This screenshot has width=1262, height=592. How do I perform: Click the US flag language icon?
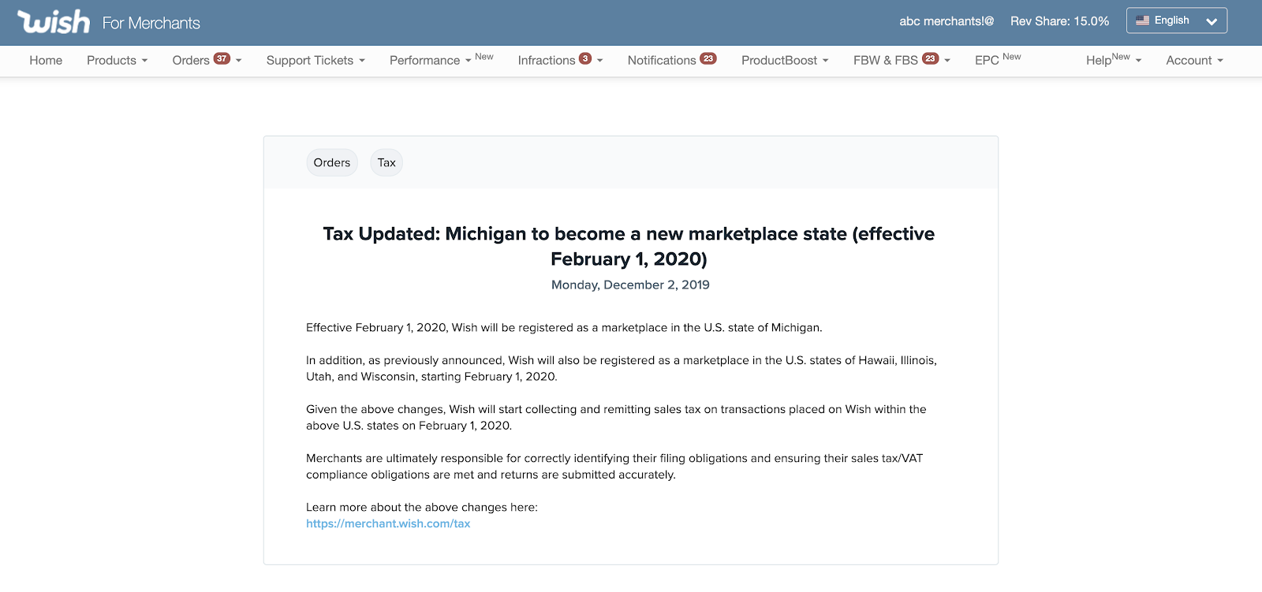(x=1142, y=20)
